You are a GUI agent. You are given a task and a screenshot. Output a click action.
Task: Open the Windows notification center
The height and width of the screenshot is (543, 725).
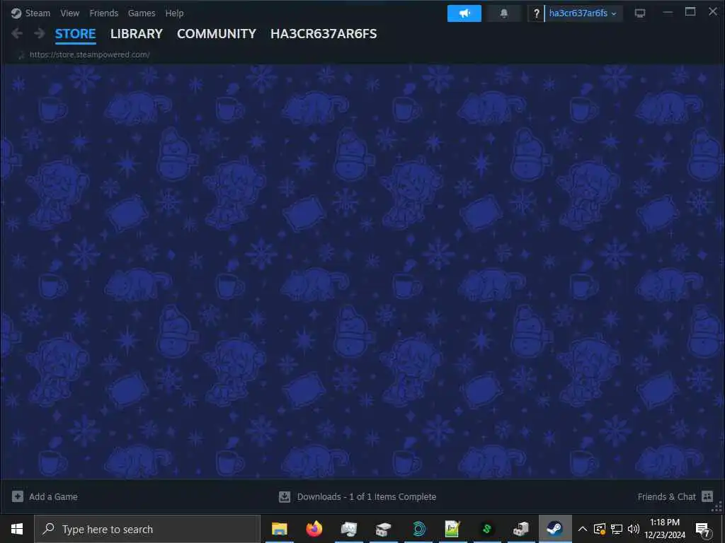click(x=703, y=530)
